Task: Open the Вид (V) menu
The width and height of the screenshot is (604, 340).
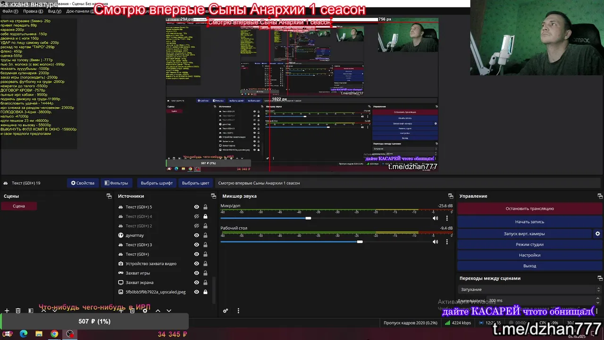Action: 55,11
